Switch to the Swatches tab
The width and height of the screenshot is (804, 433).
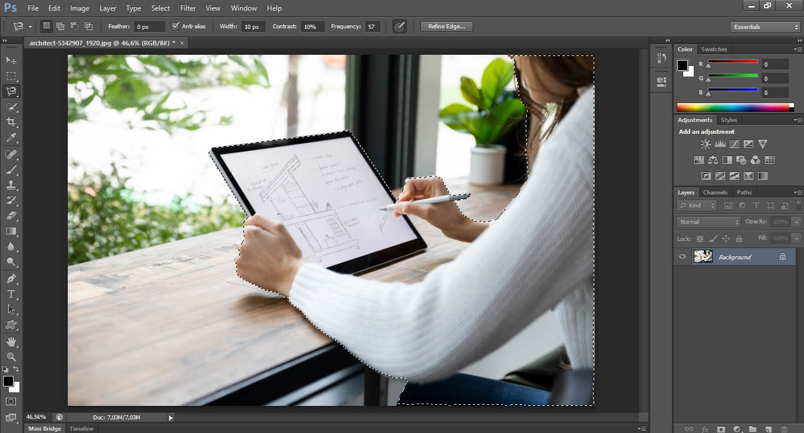coord(714,49)
